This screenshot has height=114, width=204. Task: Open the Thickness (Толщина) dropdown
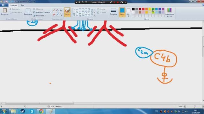tap(113, 12)
